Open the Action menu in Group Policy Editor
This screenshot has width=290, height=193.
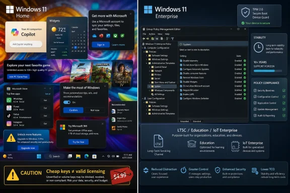click(152, 34)
